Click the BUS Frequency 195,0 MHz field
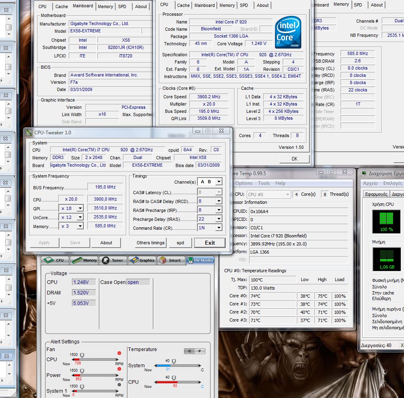Viewport: 404px width, 398px height. pos(105,187)
